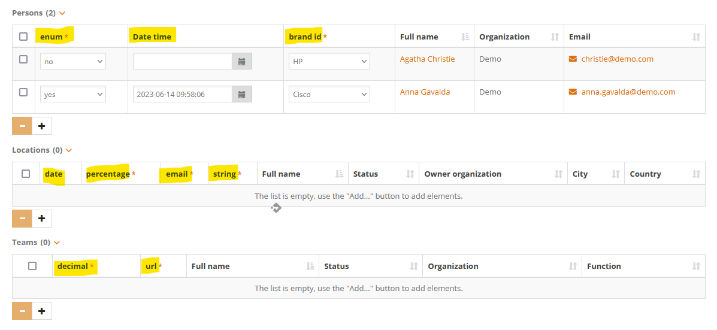Sort Persons table by Organization column icon
This screenshot has height=330, width=717.
(x=555, y=37)
